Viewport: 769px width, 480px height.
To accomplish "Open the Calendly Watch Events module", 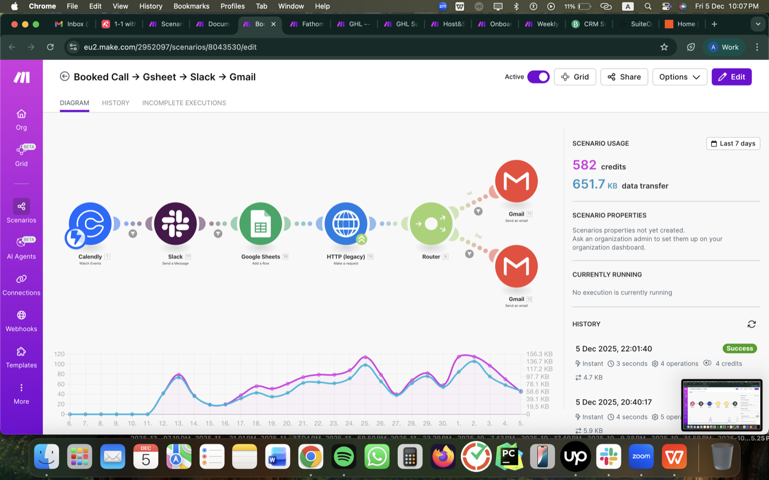I will click(x=90, y=223).
